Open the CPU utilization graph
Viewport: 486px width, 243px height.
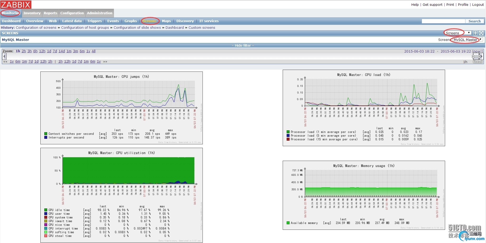122,195
